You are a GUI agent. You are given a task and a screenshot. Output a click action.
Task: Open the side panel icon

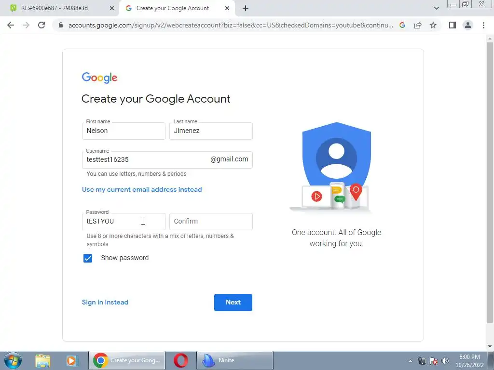(453, 25)
